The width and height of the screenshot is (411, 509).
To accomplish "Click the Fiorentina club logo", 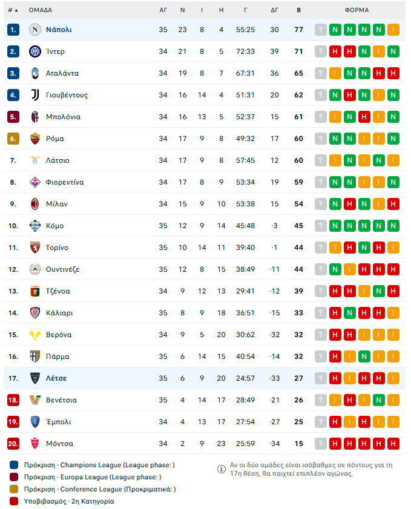I will tap(35, 182).
